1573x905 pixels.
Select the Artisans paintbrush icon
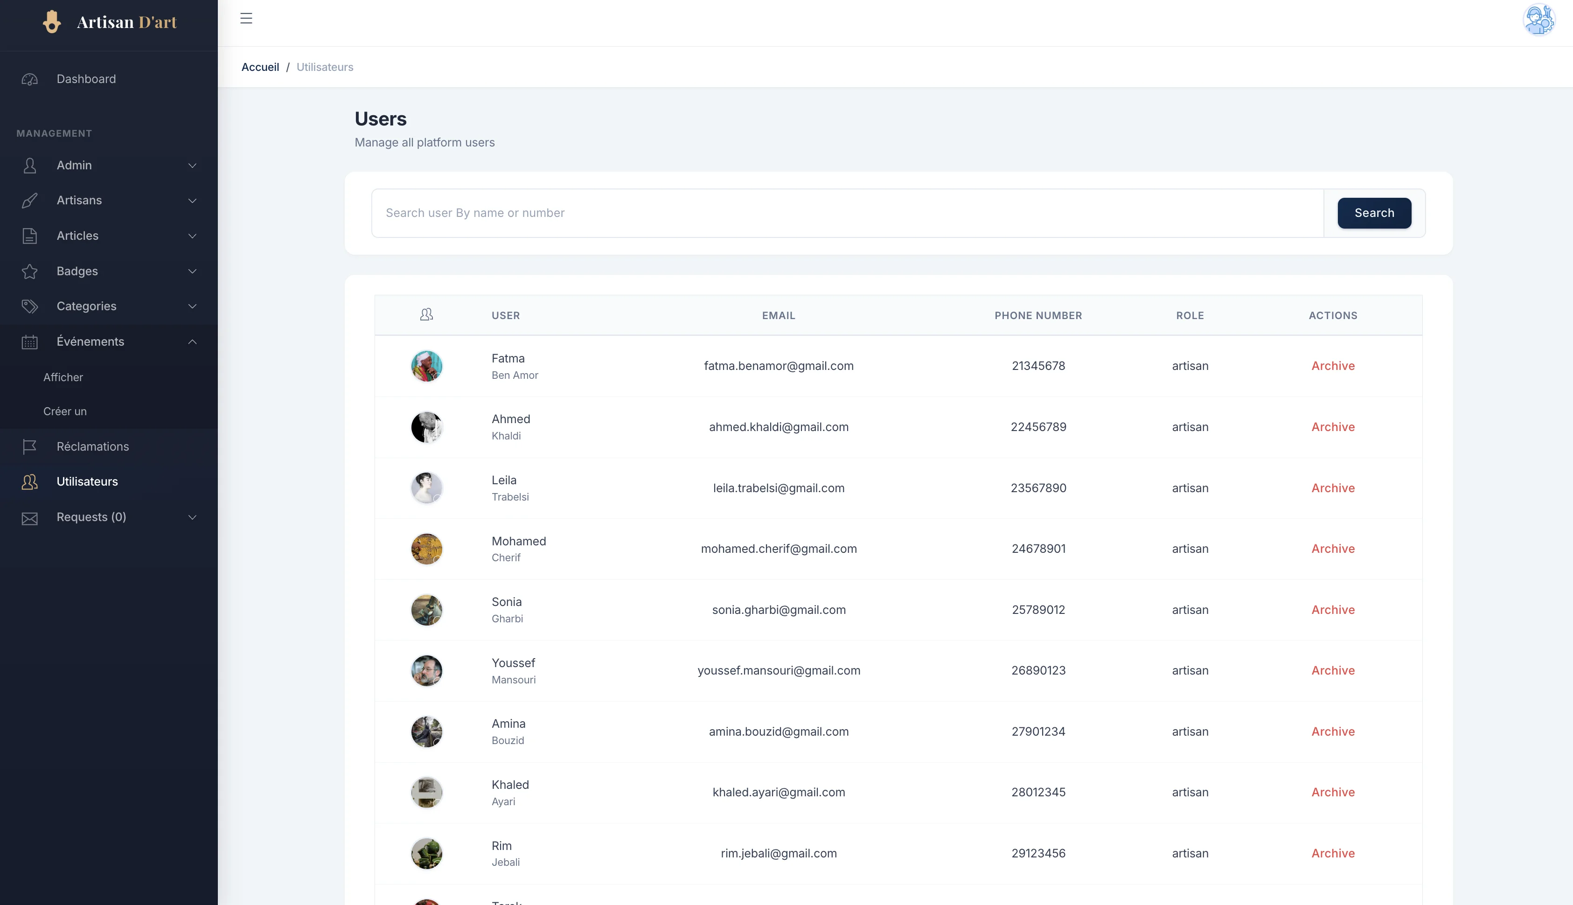(x=30, y=200)
